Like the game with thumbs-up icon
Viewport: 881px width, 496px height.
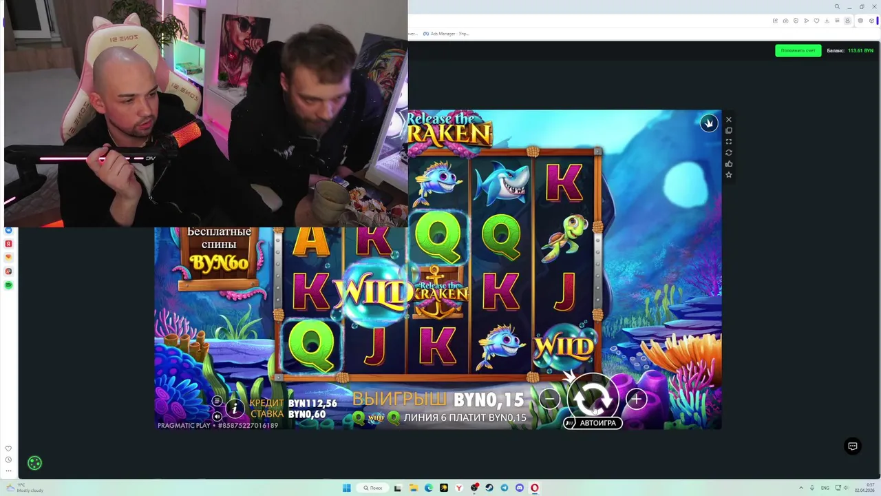(x=729, y=164)
